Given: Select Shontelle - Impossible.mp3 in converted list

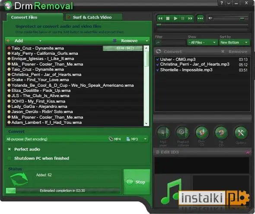Looking at the screenshot, I should [186, 70].
